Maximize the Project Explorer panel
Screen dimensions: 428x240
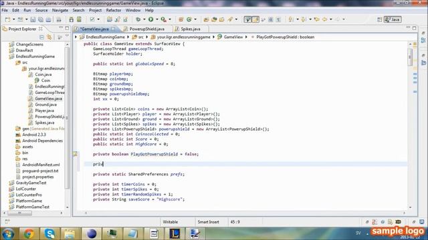tap(67, 28)
